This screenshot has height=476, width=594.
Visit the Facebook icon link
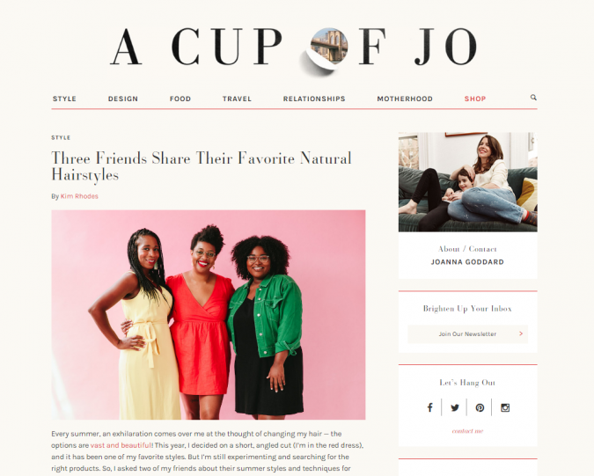click(x=429, y=407)
